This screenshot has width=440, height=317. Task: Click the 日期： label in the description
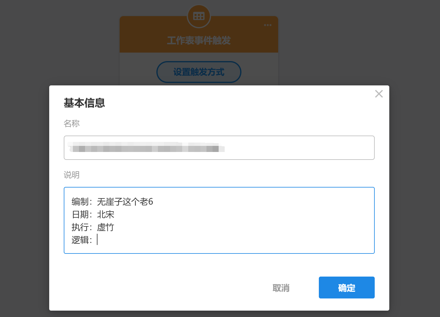[x=81, y=215]
